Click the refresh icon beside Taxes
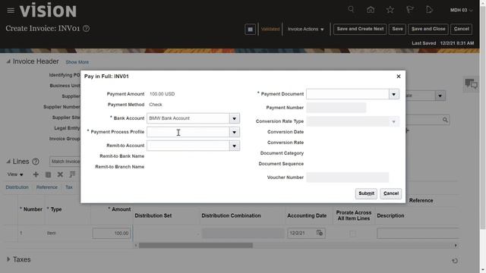Image resolution: width=486 pixels, height=273 pixels. (x=455, y=261)
